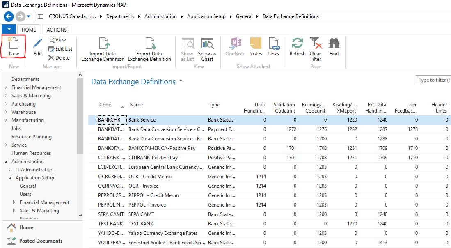Switch view to Show as Chart
The width and height of the screenshot is (451, 248).
[x=207, y=49]
